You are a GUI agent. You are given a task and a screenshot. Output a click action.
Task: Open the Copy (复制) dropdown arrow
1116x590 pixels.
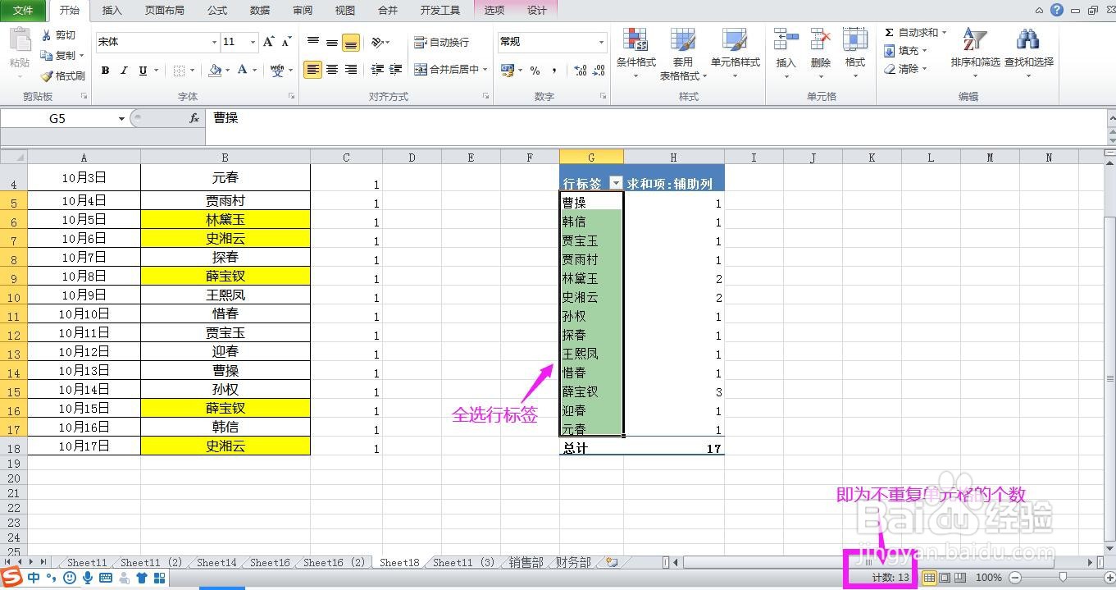[x=82, y=56]
